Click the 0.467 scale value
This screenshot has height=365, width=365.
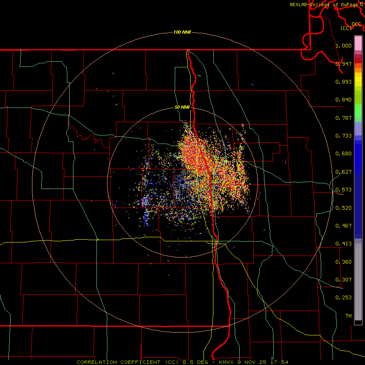[x=344, y=225]
